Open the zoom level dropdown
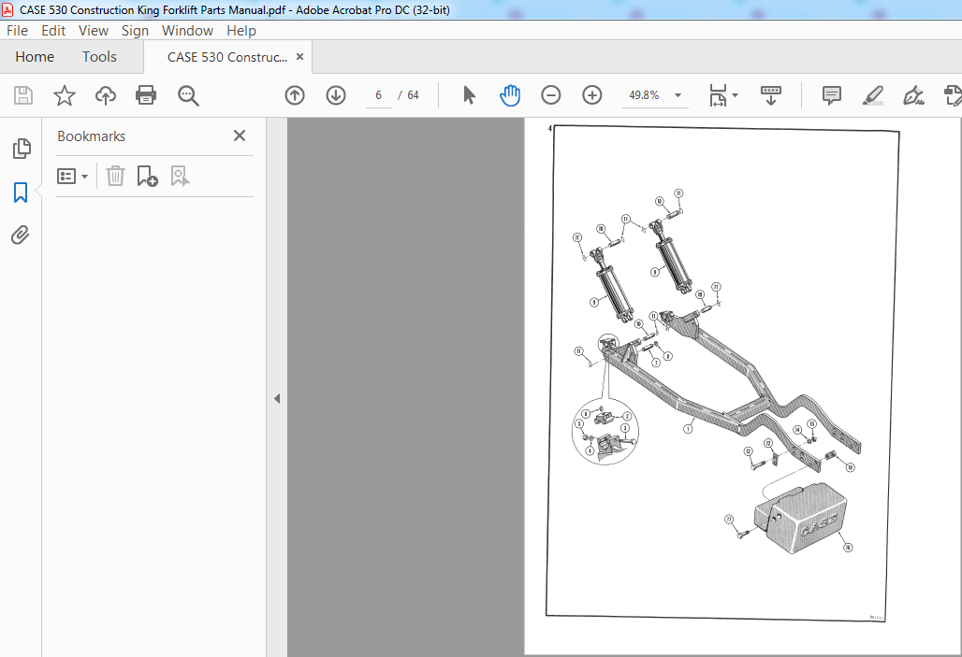Image resolution: width=962 pixels, height=657 pixels. (x=678, y=95)
